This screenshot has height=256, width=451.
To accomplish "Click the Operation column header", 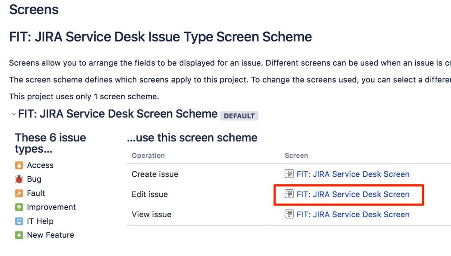I will (148, 155).
